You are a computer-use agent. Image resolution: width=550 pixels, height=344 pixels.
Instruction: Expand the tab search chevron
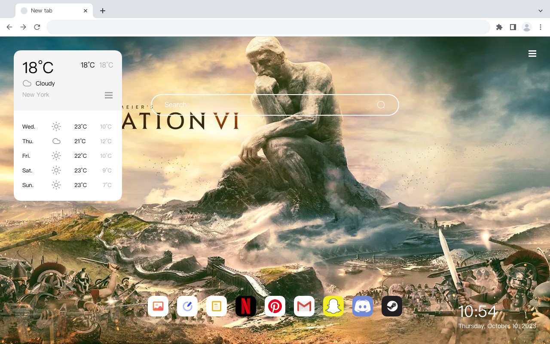[541, 11]
